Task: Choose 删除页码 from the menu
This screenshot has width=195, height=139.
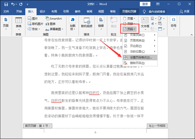Action: coord(140,63)
